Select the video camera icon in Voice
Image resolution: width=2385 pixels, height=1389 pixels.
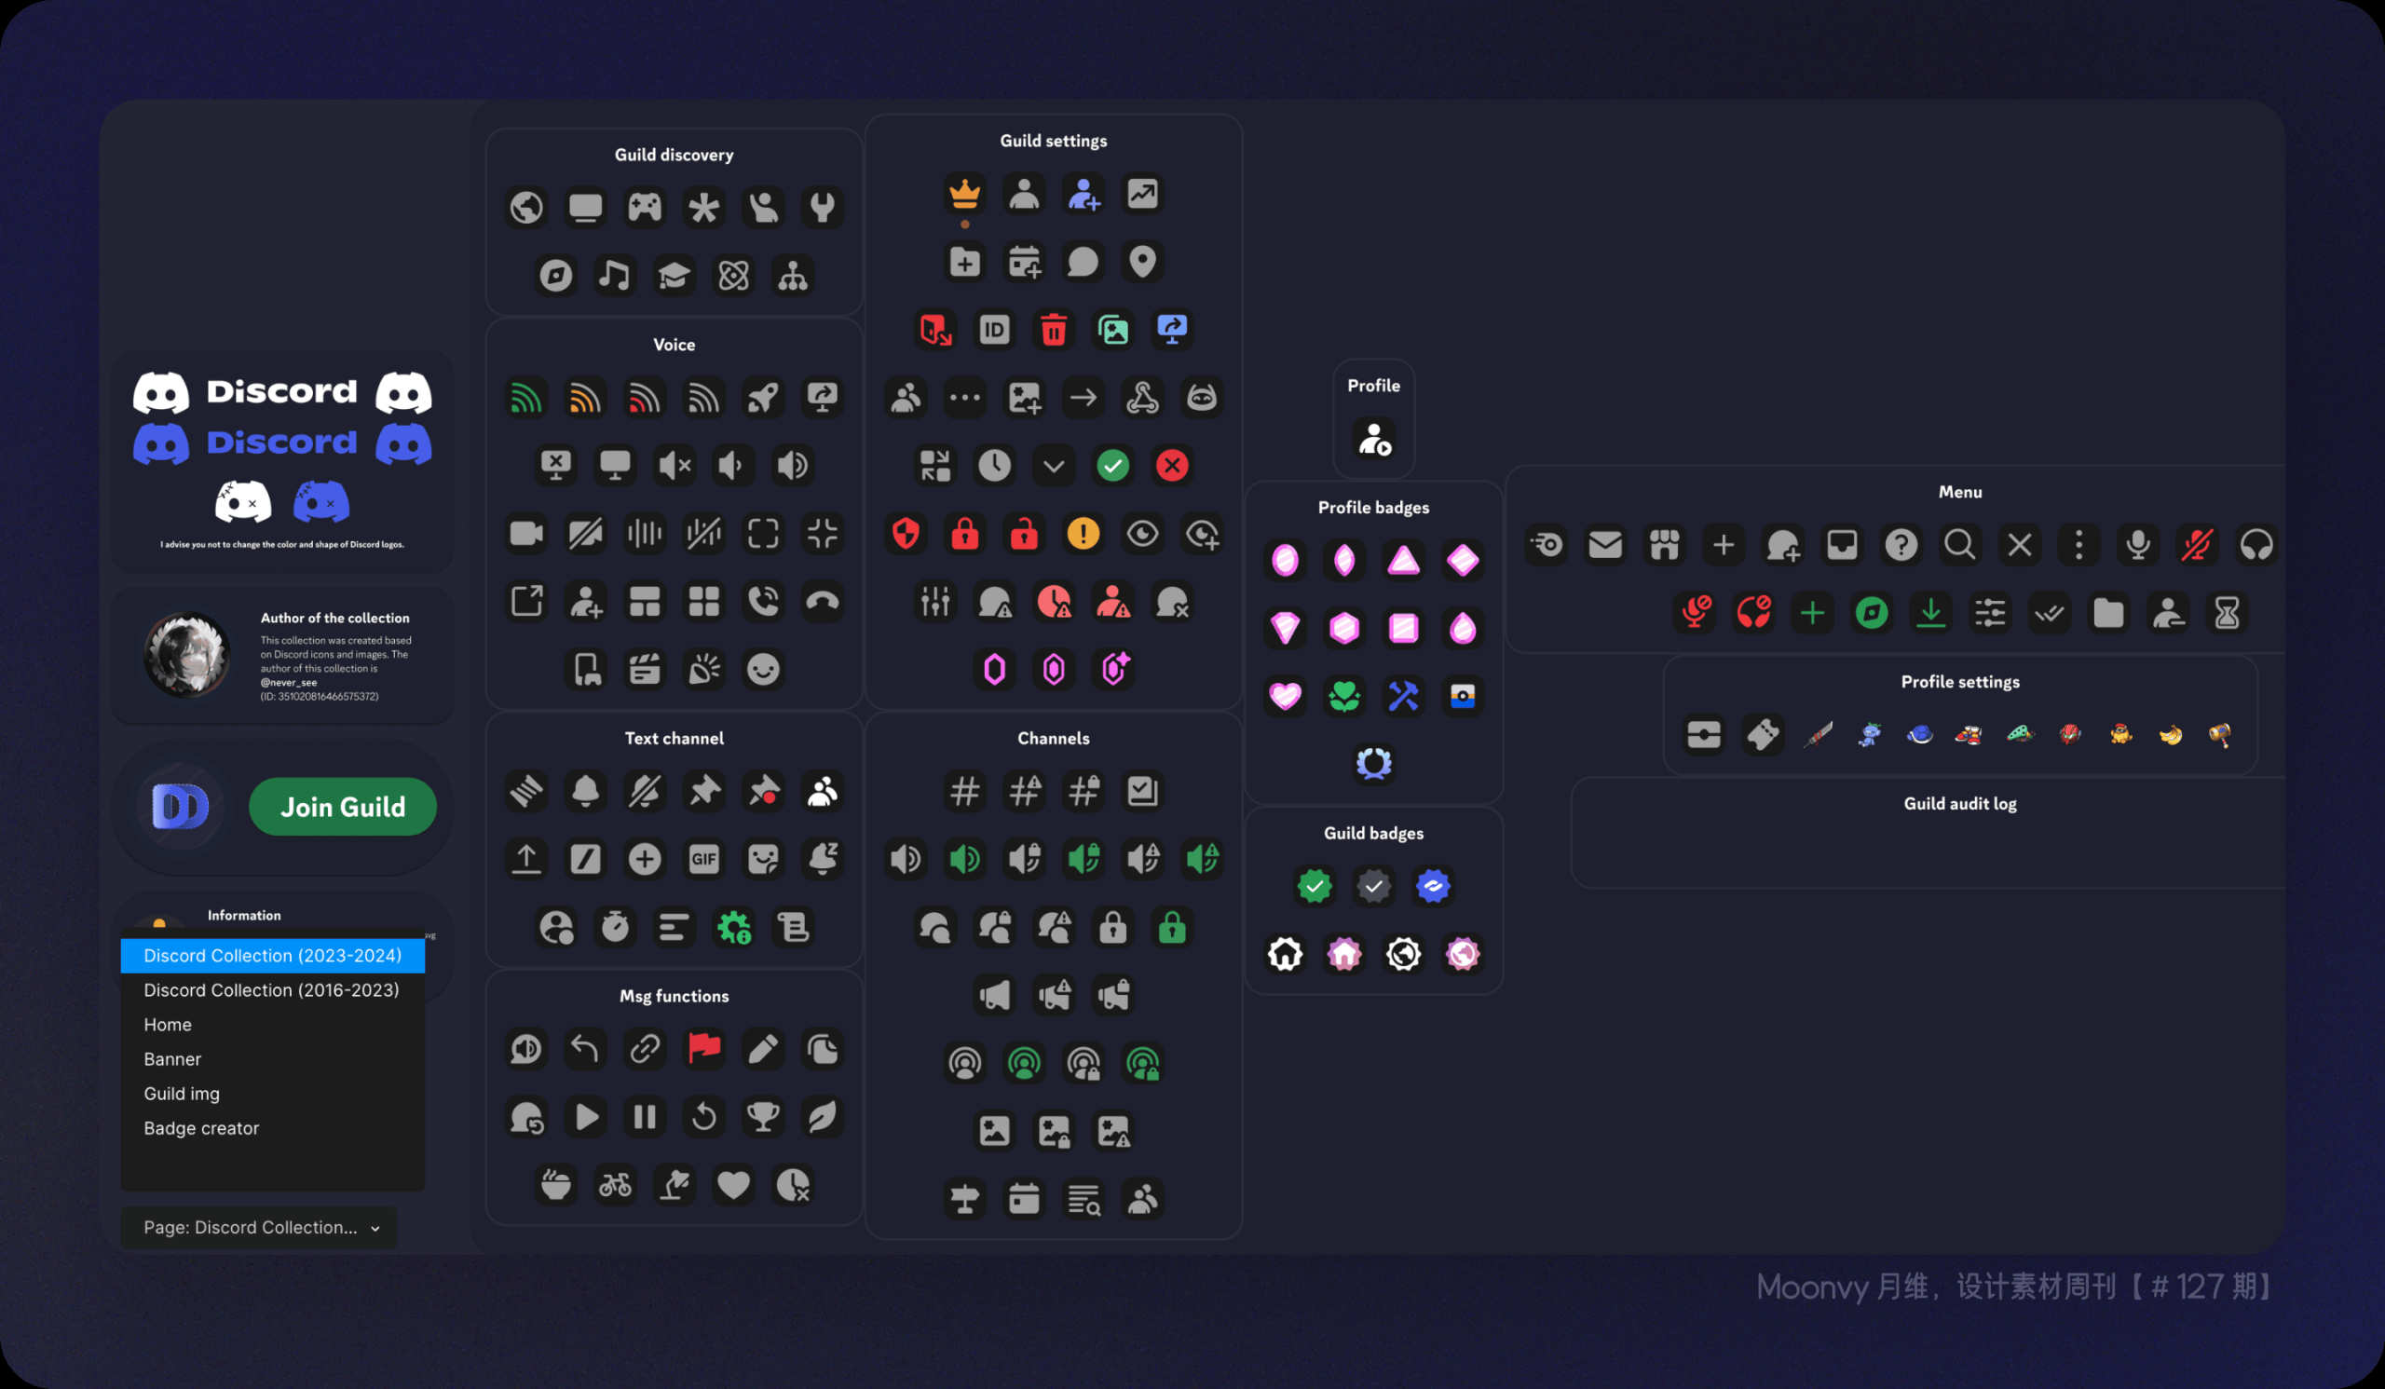coord(526,534)
